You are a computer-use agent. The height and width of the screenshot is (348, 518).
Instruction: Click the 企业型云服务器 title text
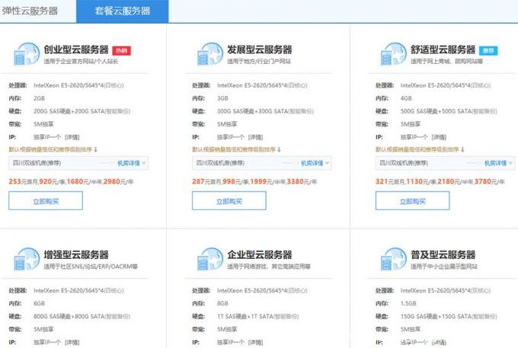[260, 254]
